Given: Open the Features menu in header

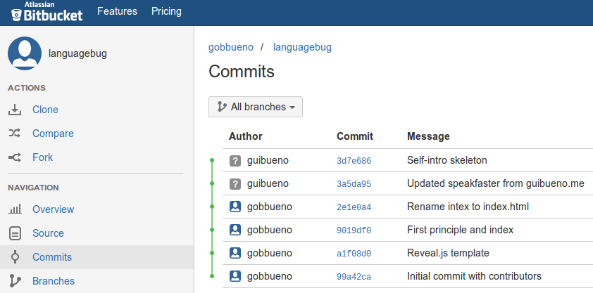Looking at the screenshot, I should [117, 11].
